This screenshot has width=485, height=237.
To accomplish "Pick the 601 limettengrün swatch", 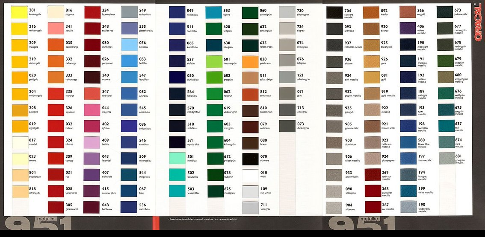I will (214, 61).
